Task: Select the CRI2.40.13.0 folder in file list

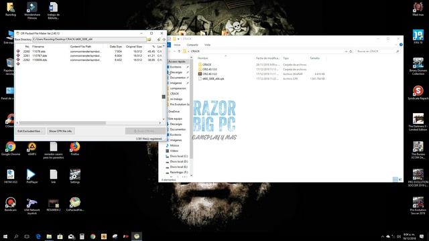Action: coord(210,70)
